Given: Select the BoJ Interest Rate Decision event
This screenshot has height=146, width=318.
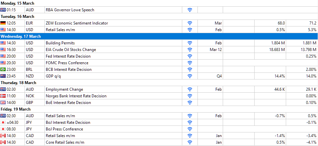Looking at the screenshot, I should tap(68, 122).
